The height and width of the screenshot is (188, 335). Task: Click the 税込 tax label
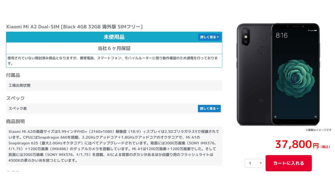click(326, 147)
